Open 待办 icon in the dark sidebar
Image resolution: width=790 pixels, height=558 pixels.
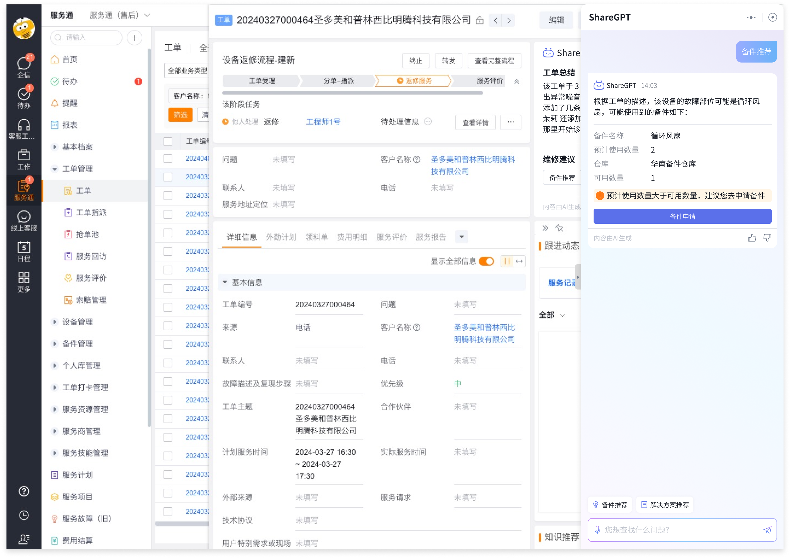coord(24,98)
